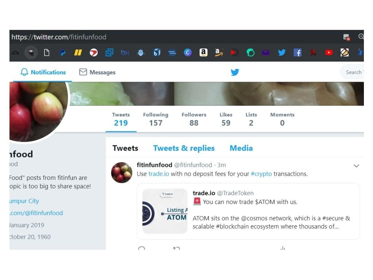Open the 0 Moments page
Screen dimensions: 373x280
pyautogui.click(x=282, y=119)
